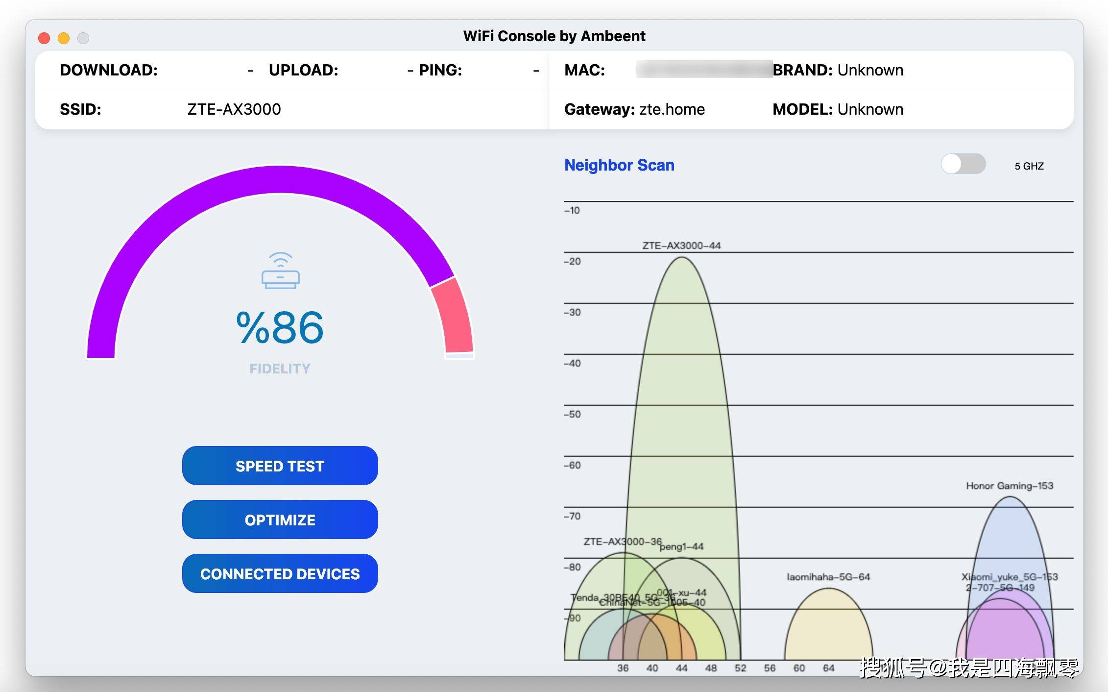The width and height of the screenshot is (1108, 692).
Task: Click the router WiFi icon in gauge
Action: tap(280, 271)
